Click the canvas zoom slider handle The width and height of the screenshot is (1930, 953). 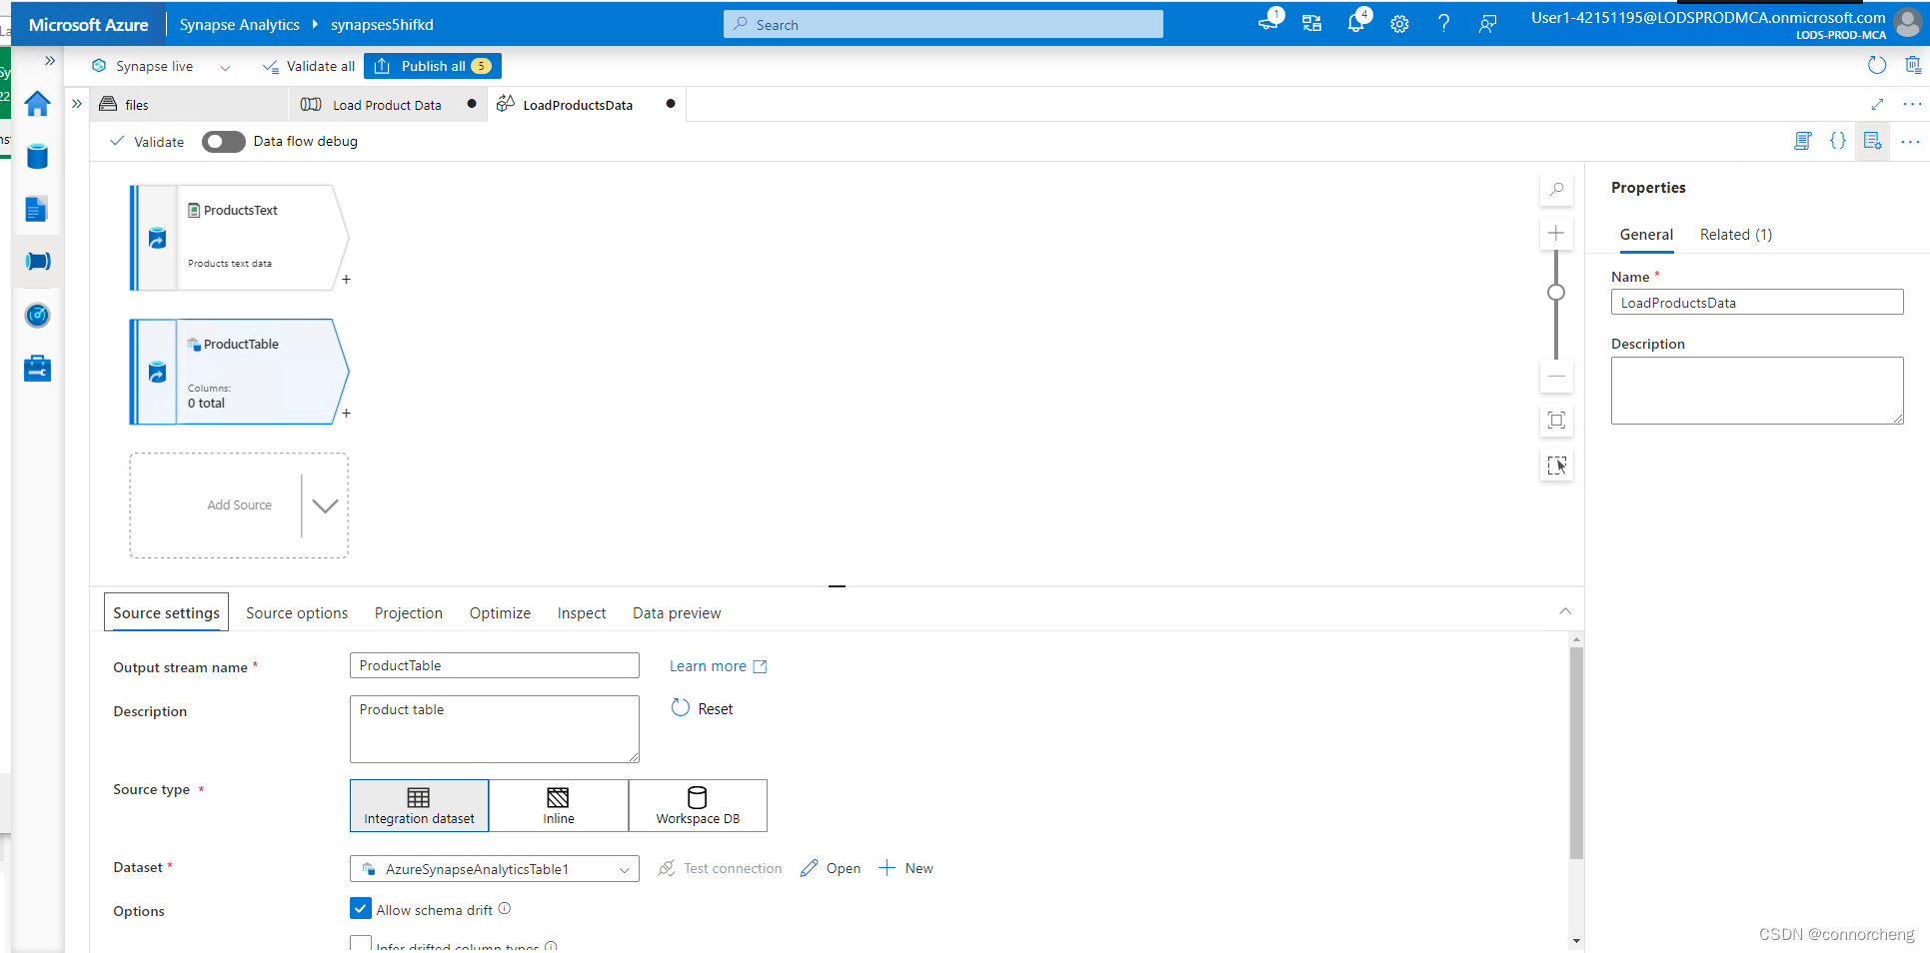click(1556, 293)
